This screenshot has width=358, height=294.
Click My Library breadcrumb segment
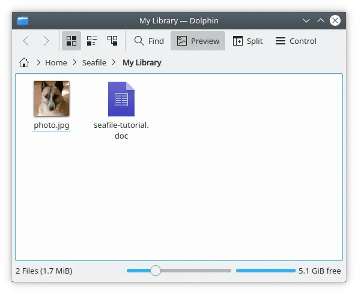(x=142, y=62)
